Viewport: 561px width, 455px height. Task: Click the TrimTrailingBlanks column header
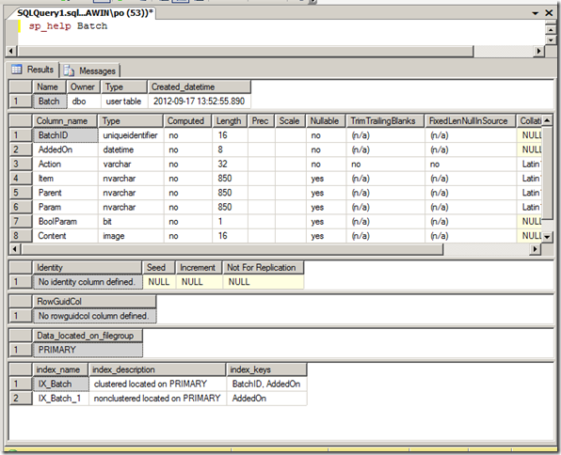385,121
